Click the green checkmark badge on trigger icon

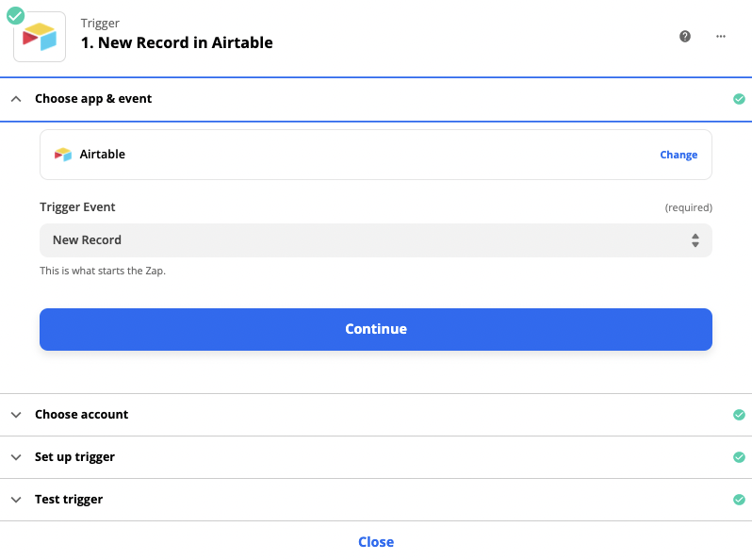point(15,15)
